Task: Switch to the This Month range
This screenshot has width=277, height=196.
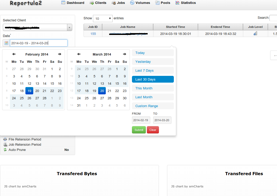Action: pos(153,88)
